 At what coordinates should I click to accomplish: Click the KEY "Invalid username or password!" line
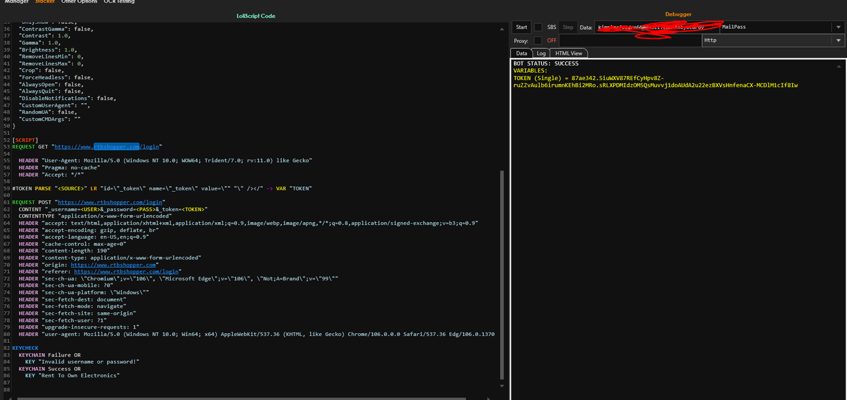pos(82,362)
